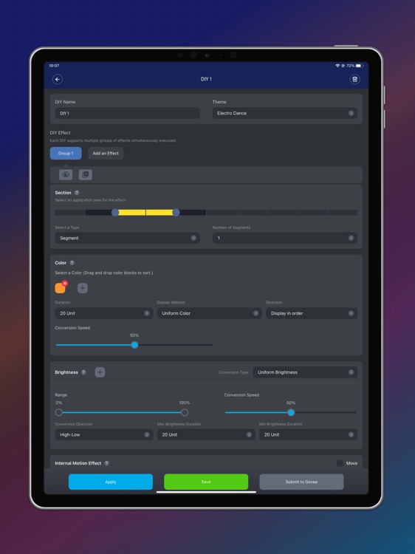Open the Theme dropdown Electro Dance
The width and height of the screenshot is (415, 554).
tap(285, 113)
